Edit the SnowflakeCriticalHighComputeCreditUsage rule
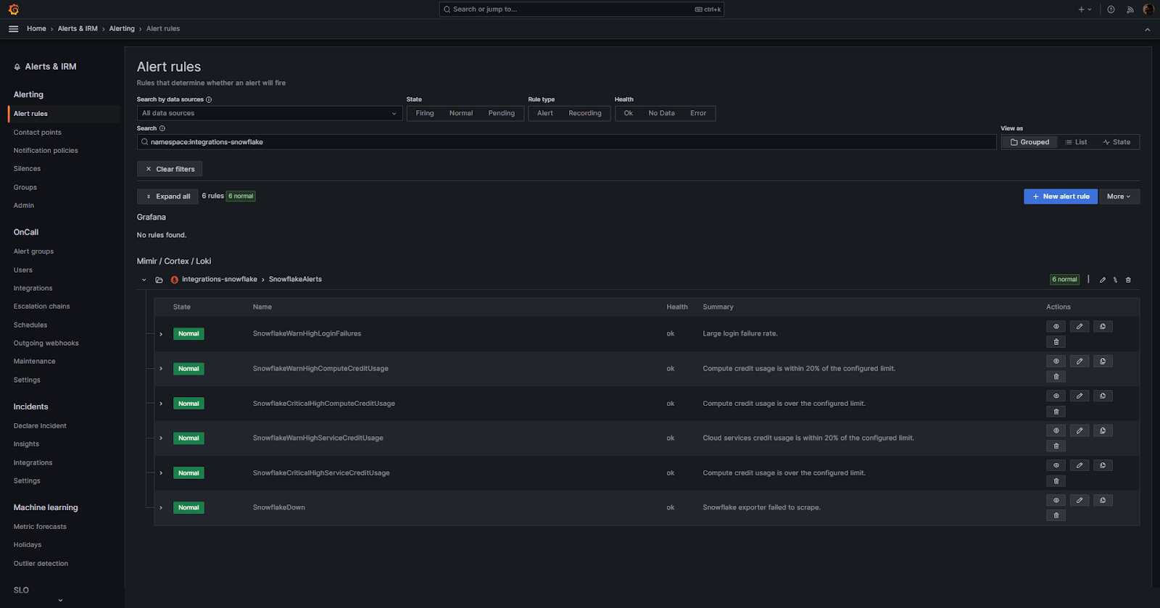Image resolution: width=1160 pixels, height=608 pixels. coord(1080,396)
